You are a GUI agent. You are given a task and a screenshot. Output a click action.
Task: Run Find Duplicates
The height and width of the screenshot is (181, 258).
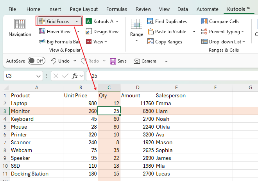pyautogui.click(x=167, y=22)
